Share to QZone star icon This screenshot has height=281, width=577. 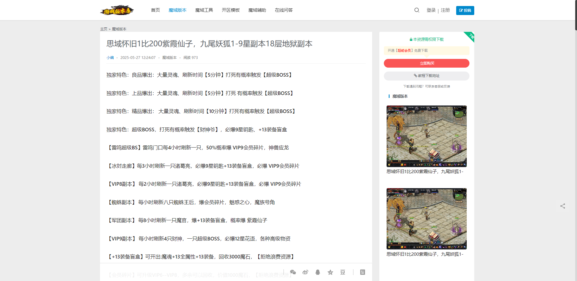330,272
